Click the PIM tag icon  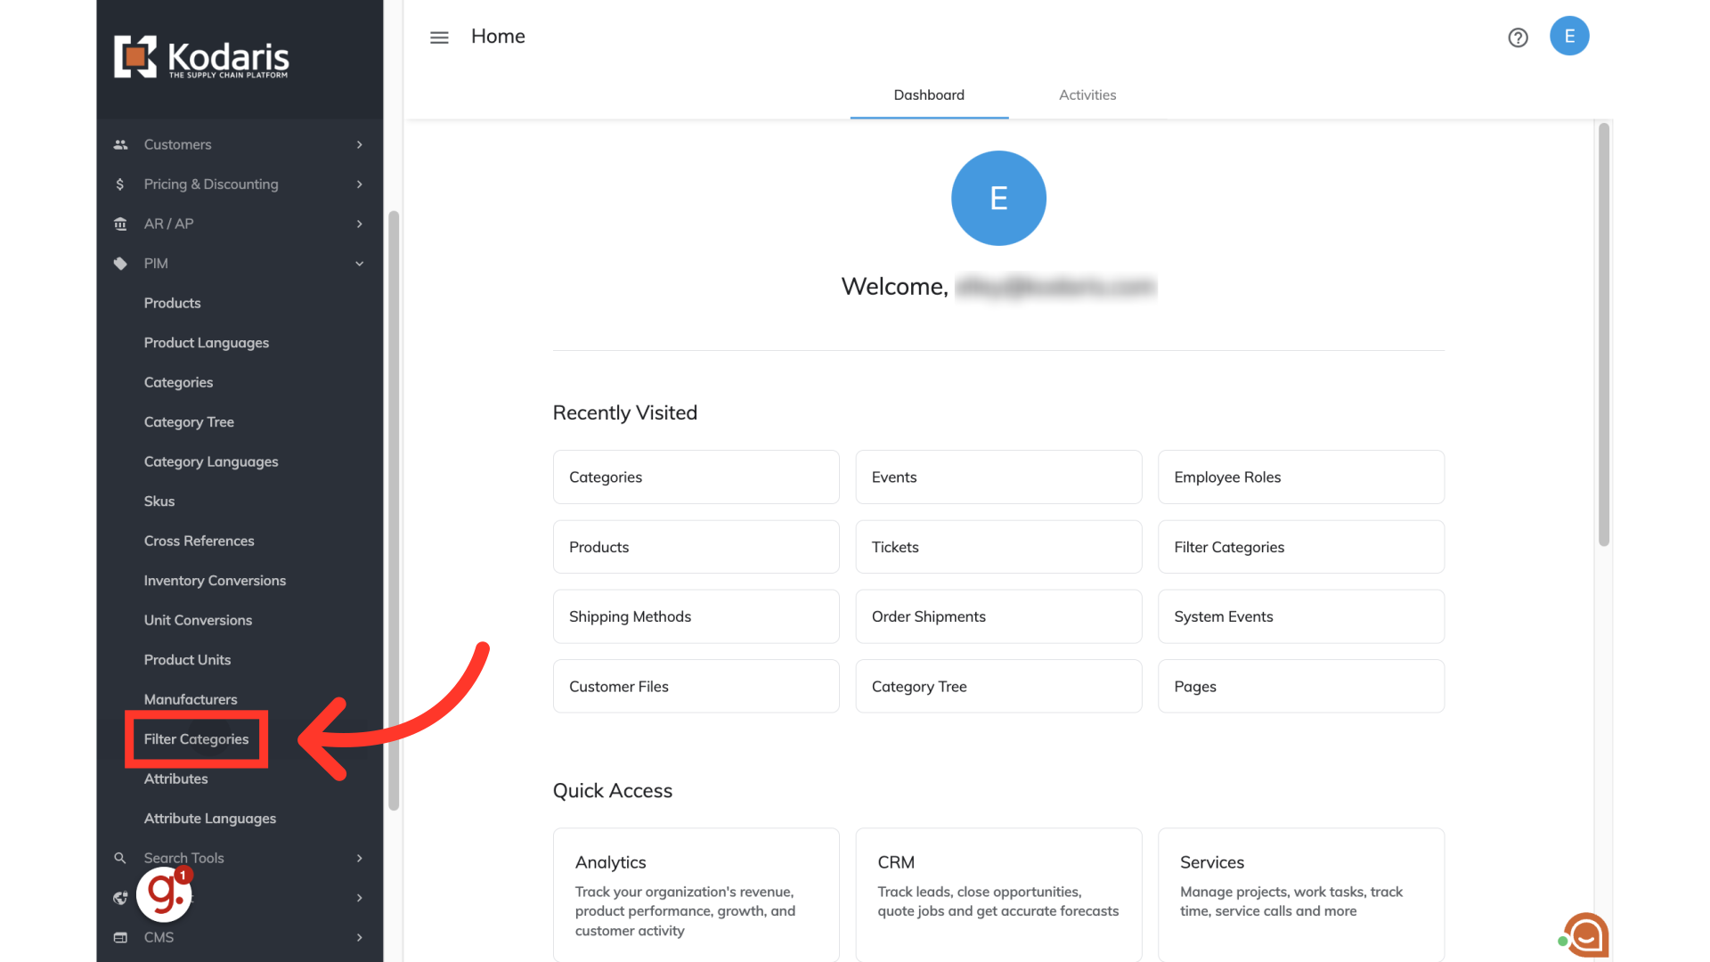[x=120, y=264]
